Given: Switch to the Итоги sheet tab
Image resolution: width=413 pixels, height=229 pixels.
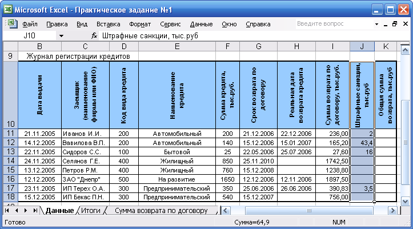Looking at the screenshot, I should click(x=91, y=211).
